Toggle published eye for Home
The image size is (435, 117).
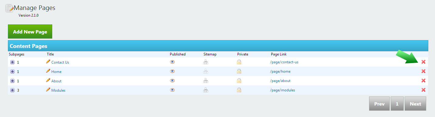tap(172, 71)
